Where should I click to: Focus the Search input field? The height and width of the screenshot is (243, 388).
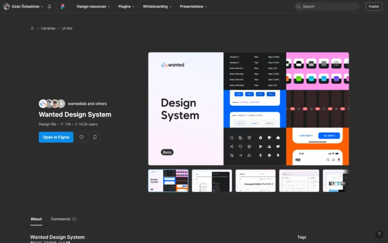tap(327, 7)
